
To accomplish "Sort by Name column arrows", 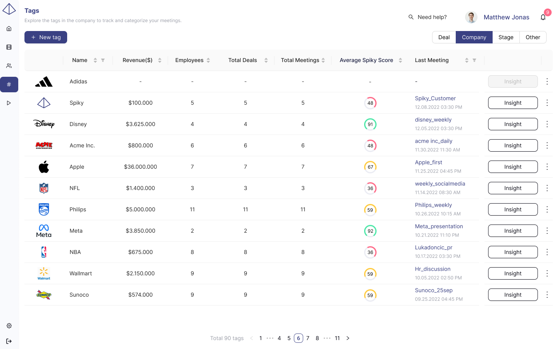I will pyautogui.click(x=95, y=60).
